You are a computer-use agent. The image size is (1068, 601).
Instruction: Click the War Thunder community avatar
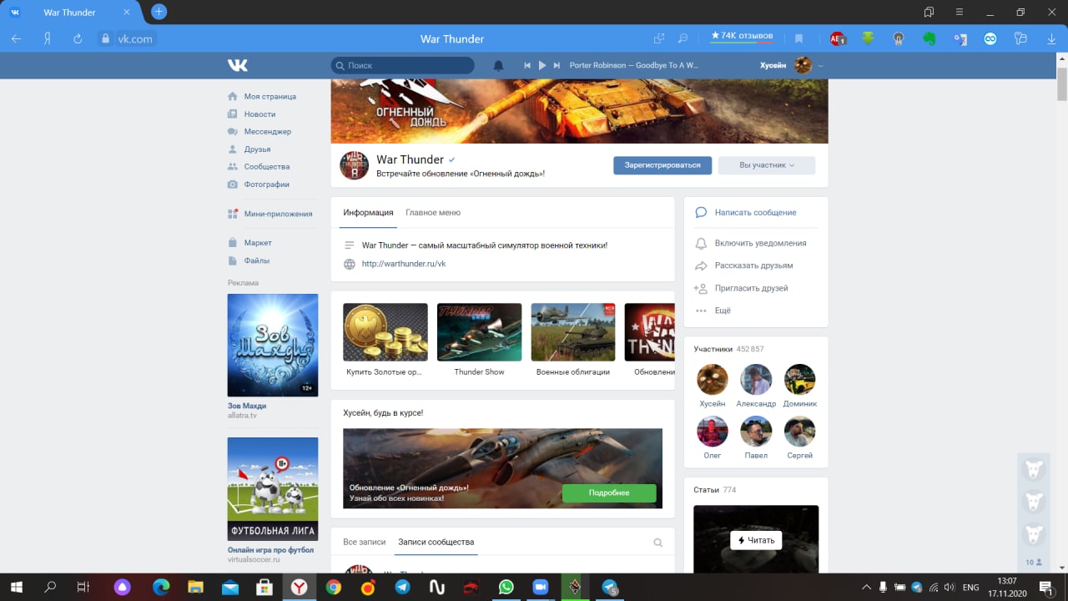(354, 165)
